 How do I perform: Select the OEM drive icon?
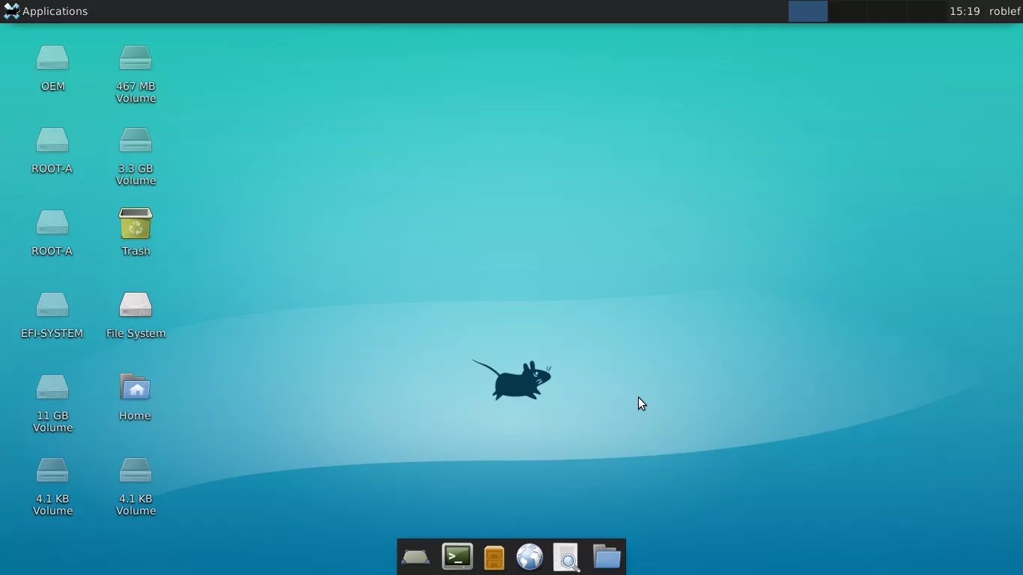[52, 59]
